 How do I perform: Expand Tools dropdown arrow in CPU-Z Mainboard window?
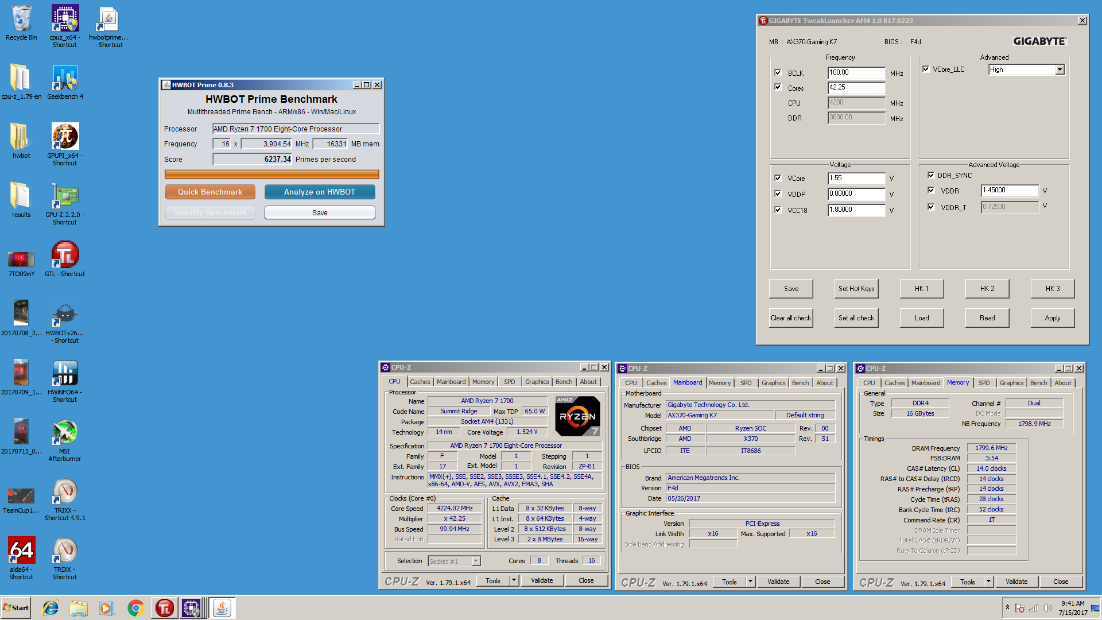[751, 582]
